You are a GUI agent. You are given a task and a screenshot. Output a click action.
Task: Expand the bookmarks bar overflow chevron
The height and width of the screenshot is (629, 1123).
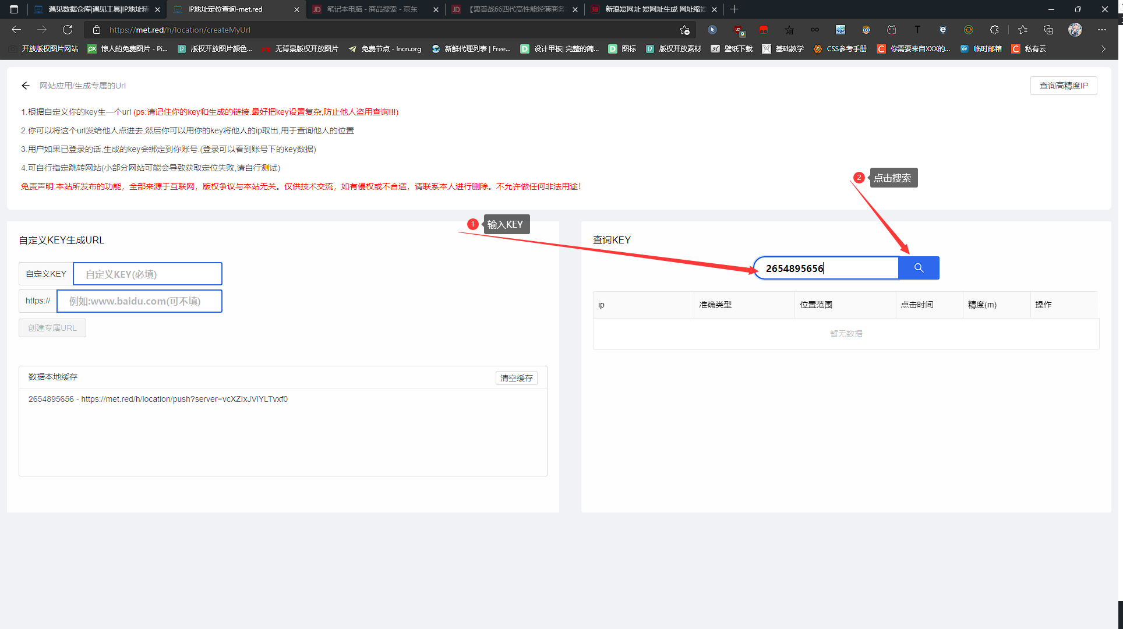point(1103,49)
